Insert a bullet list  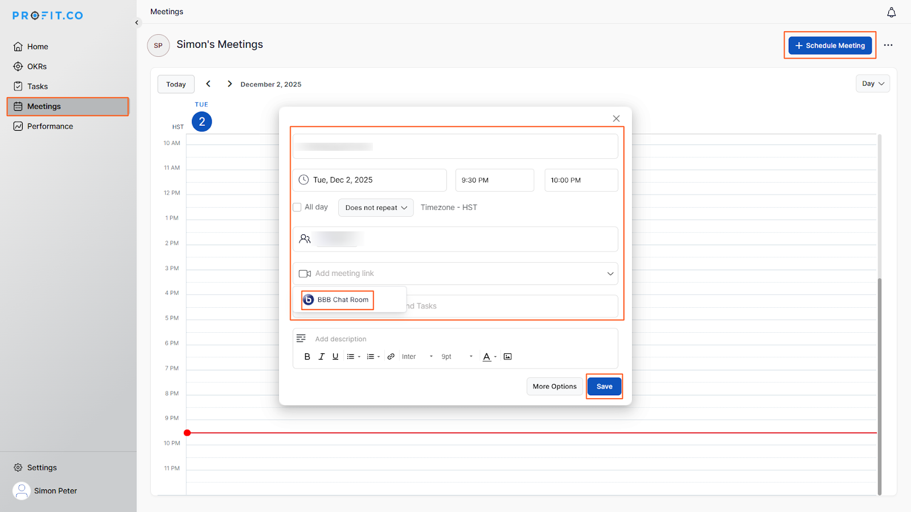click(x=351, y=357)
